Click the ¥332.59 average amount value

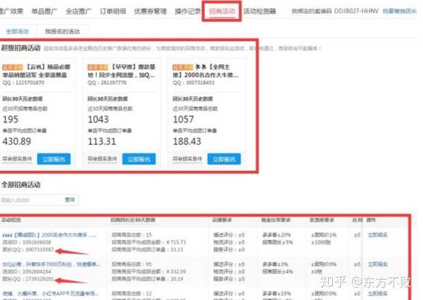click(x=176, y=271)
